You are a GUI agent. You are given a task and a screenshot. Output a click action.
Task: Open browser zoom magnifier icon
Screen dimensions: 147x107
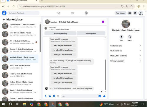point(127,6)
